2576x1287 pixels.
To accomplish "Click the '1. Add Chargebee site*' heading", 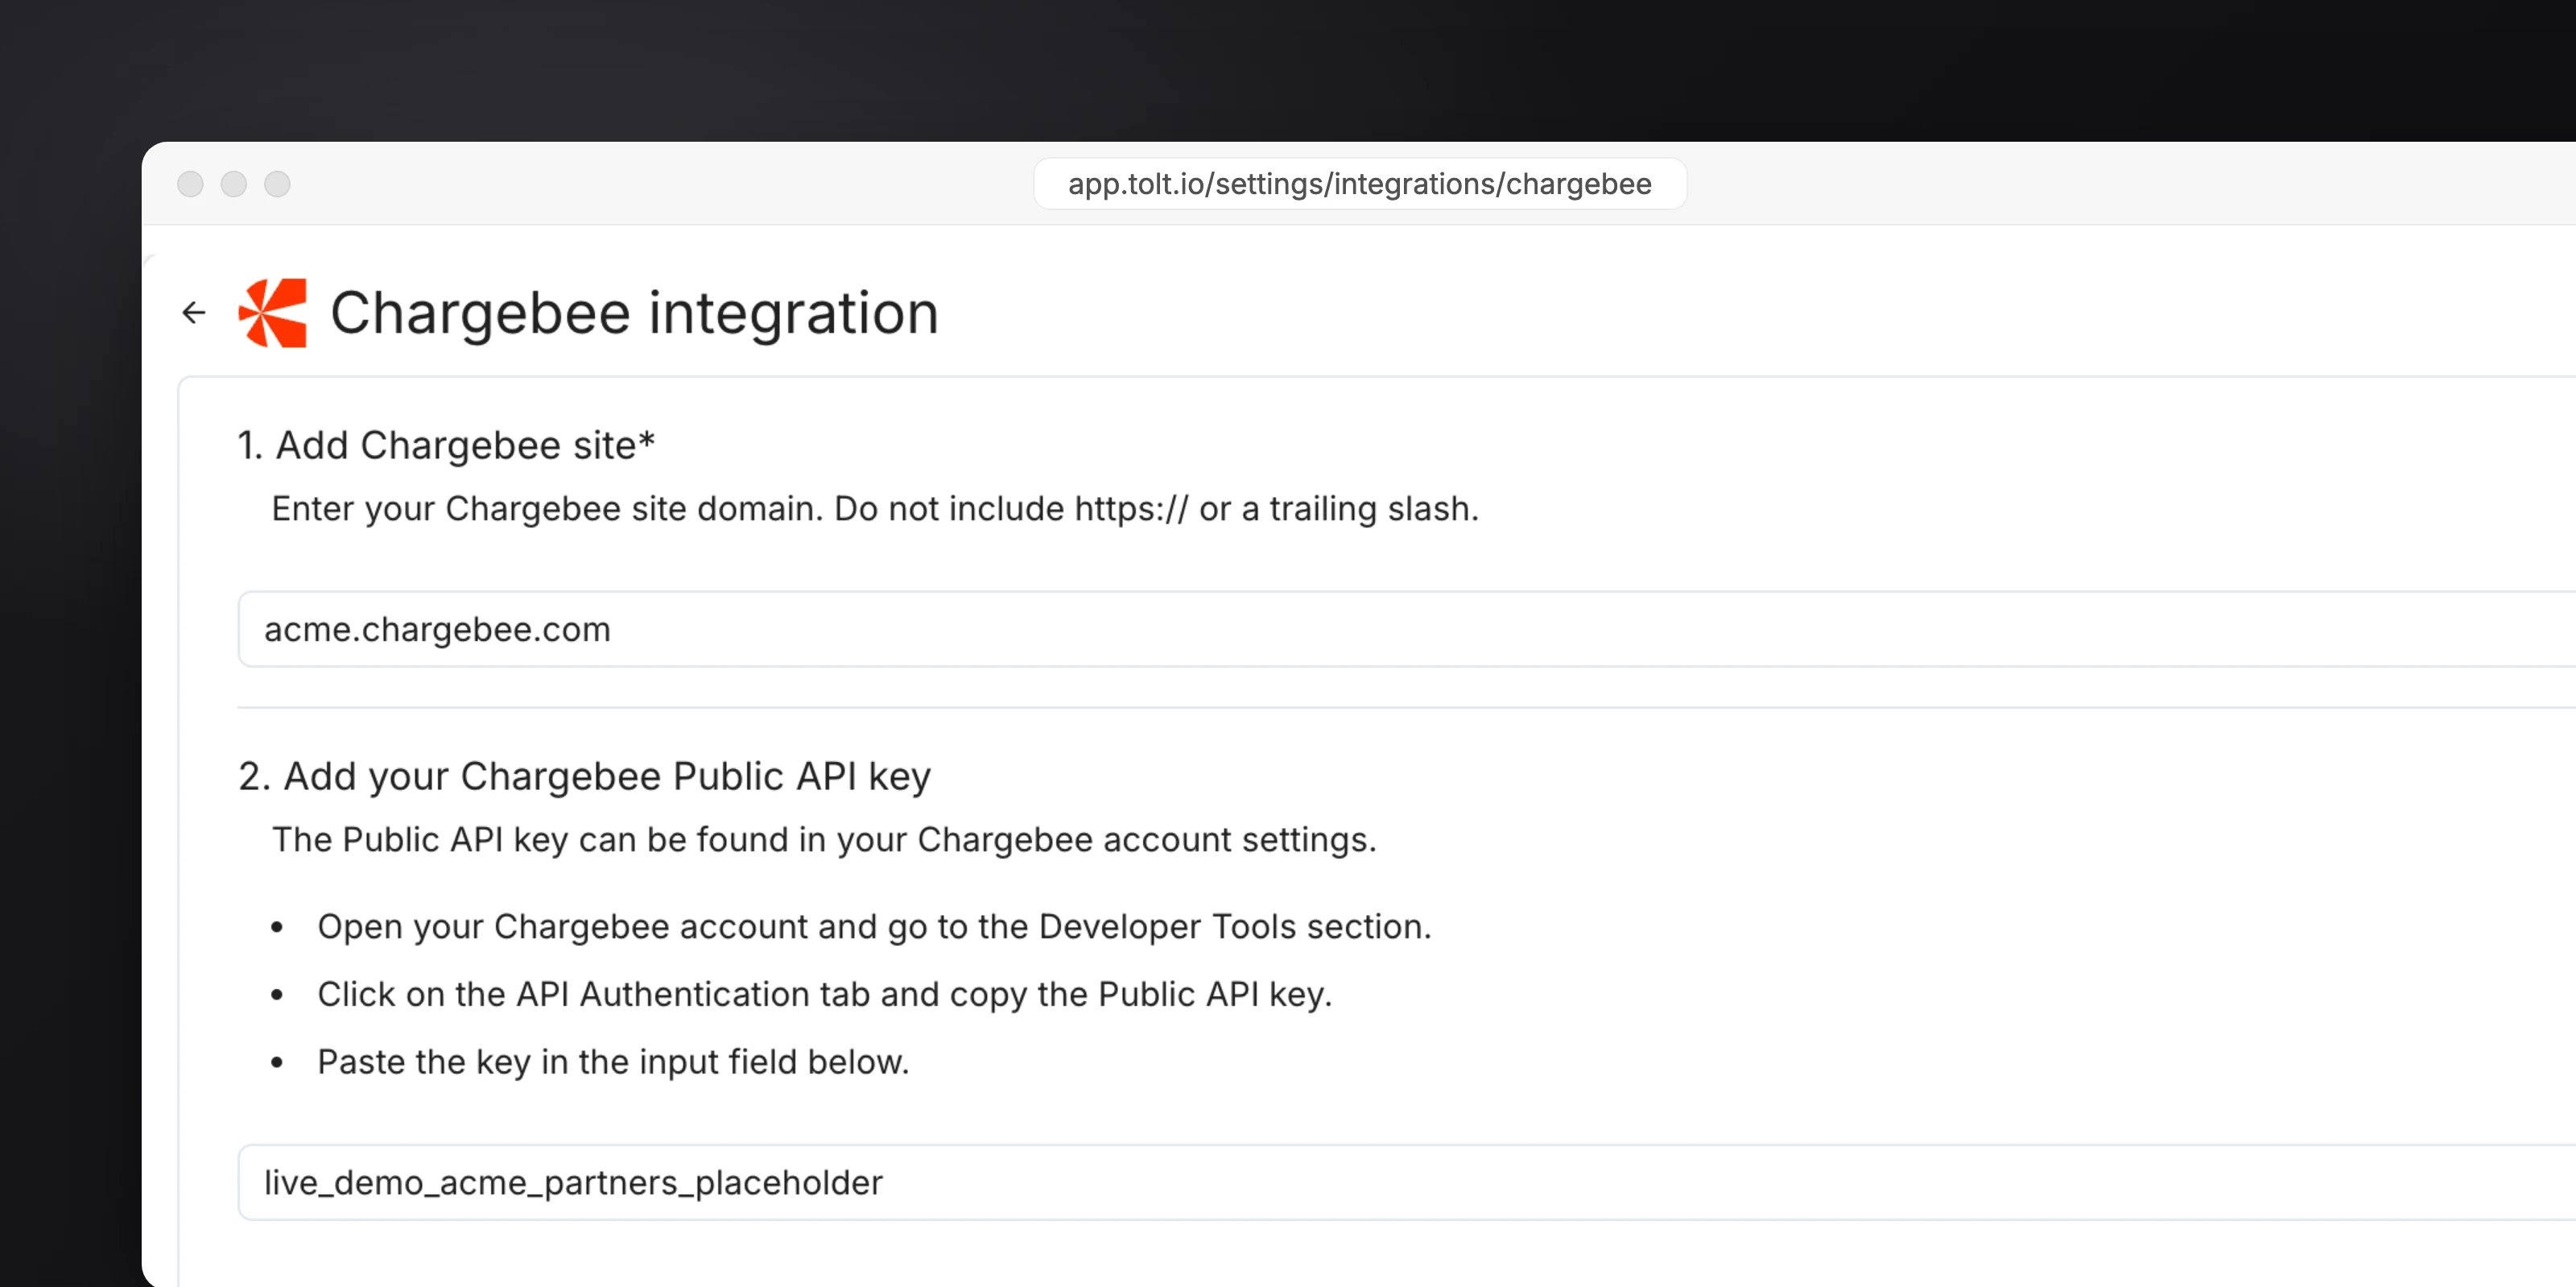I will point(446,445).
